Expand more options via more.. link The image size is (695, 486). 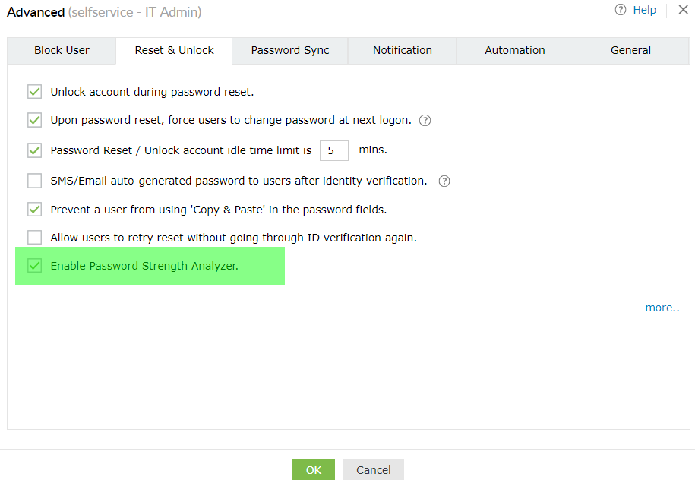(662, 308)
